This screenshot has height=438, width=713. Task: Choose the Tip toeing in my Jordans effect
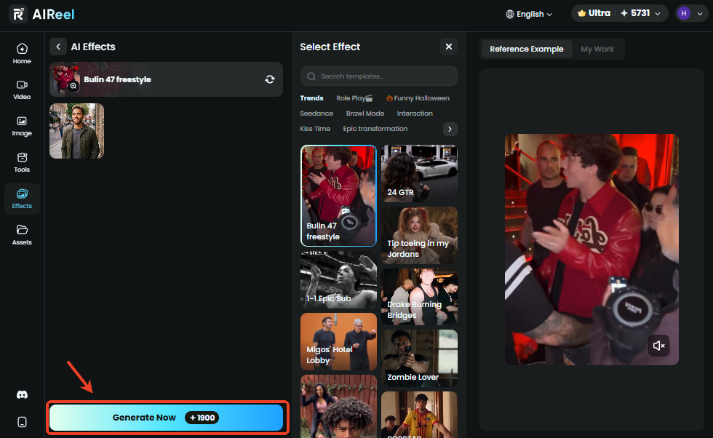419,235
